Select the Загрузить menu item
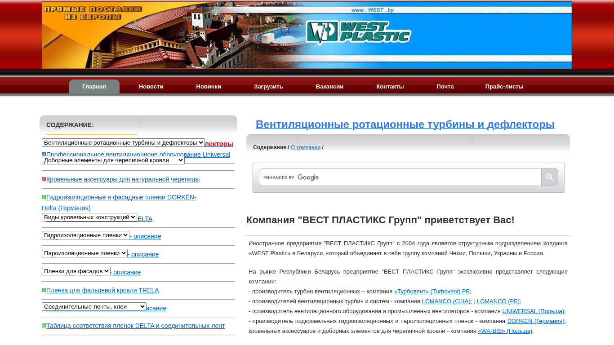The height and width of the screenshot is (345, 614). (x=268, y=87)
